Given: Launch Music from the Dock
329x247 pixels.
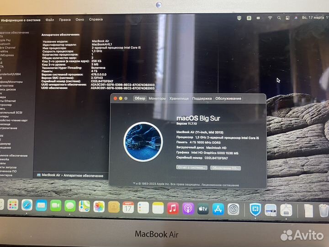Looking at the screenshot, I should pyautogui.click(x=173, y=209).
